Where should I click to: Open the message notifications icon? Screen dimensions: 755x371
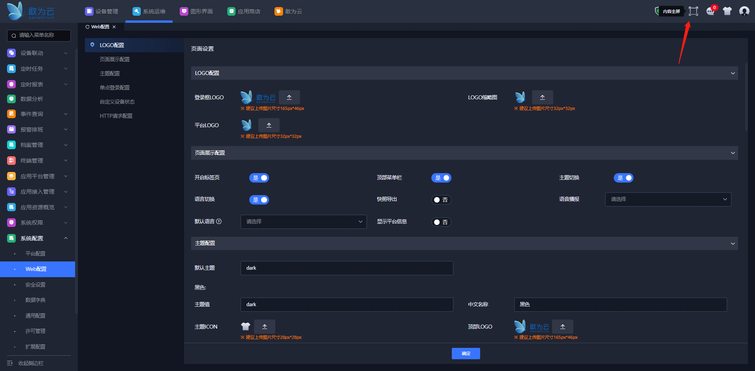coord(710,11)
